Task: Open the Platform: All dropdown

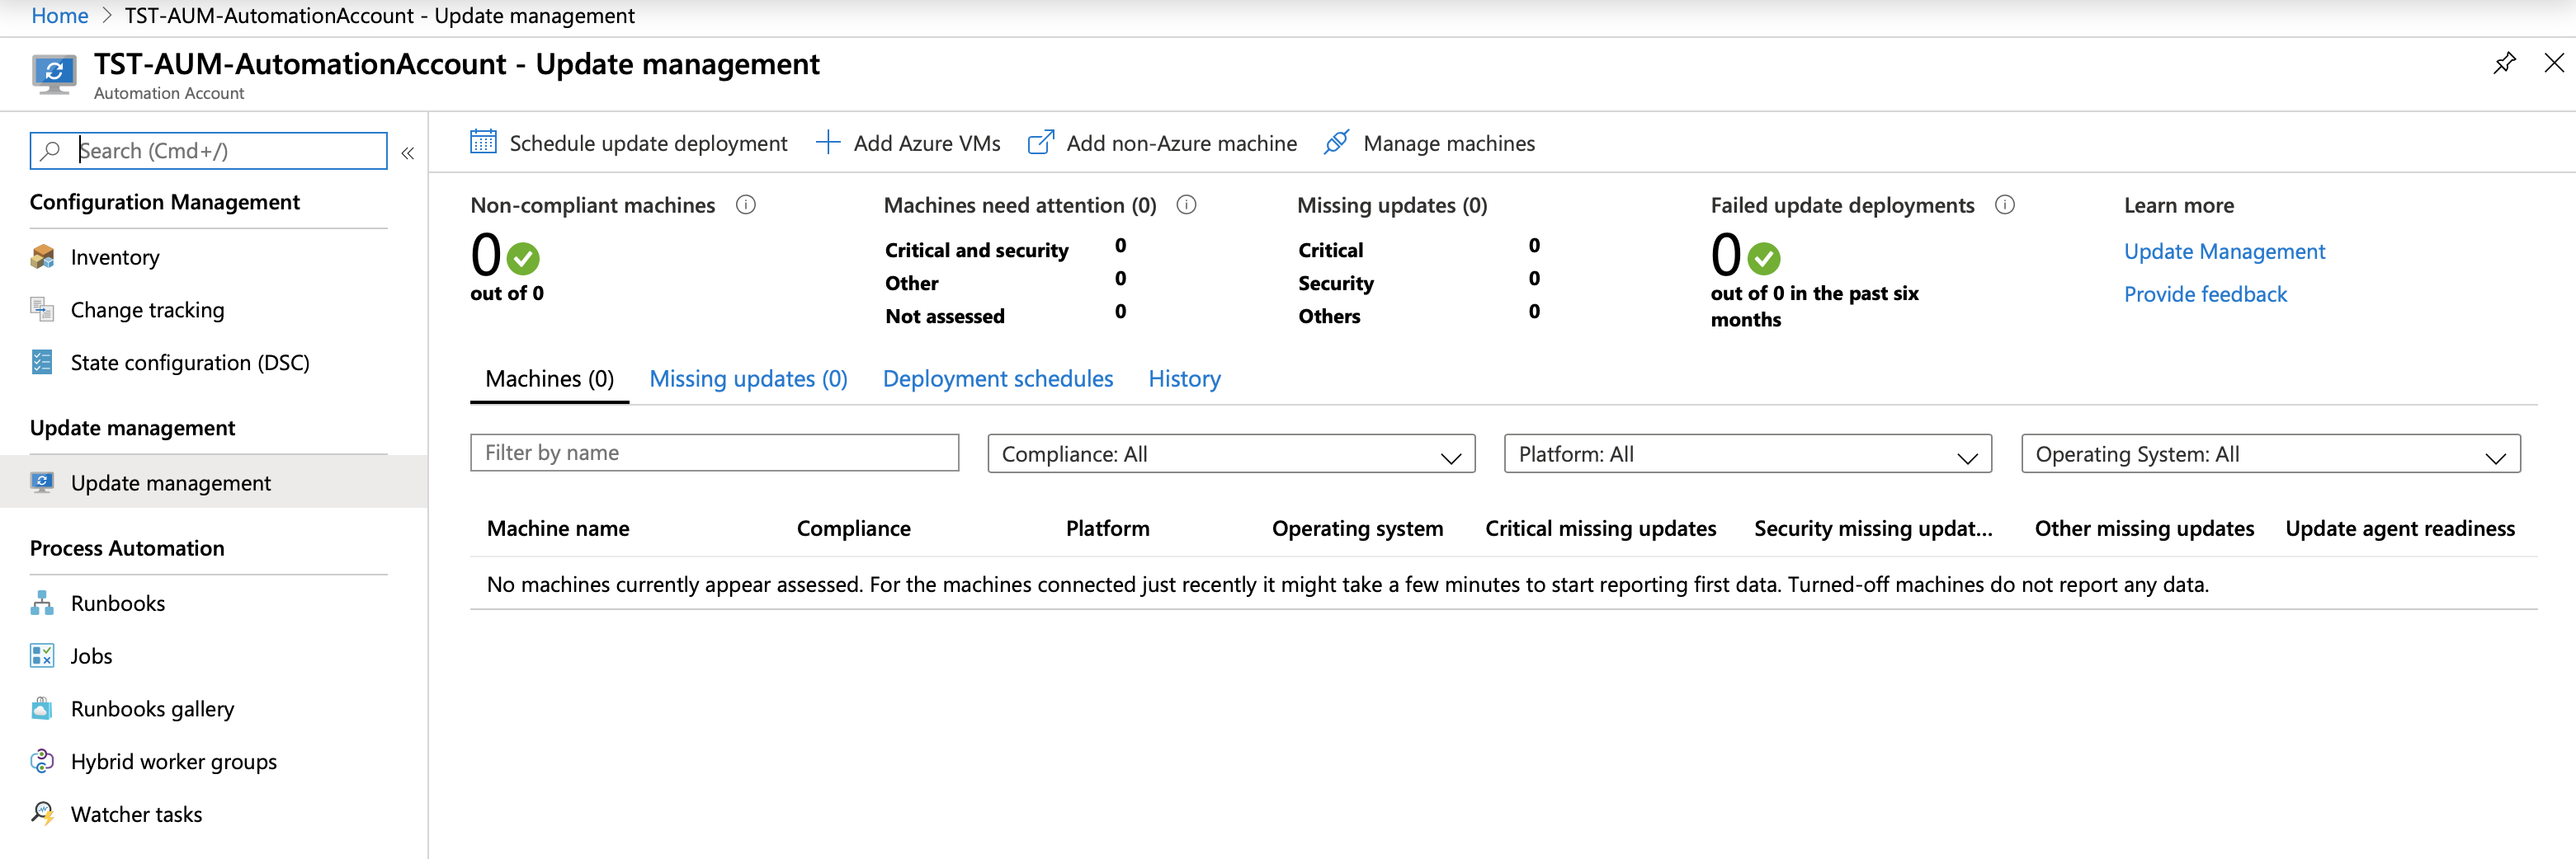Action: [x=1747, y=453]
